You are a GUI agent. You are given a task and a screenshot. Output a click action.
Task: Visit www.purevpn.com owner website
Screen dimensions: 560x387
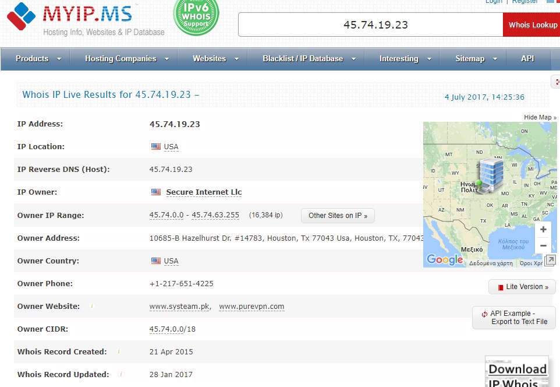pyautogui.click(x=252, y=307)
